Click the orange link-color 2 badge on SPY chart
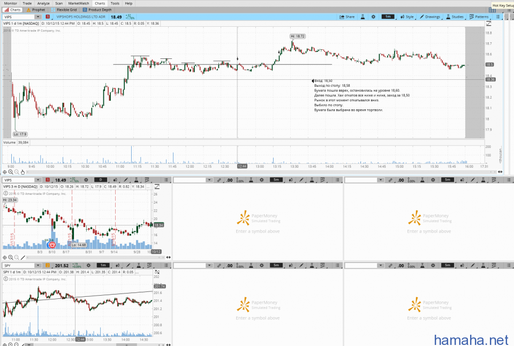The image size is (514, 346). pyautogui.click(x=48, y=265)
